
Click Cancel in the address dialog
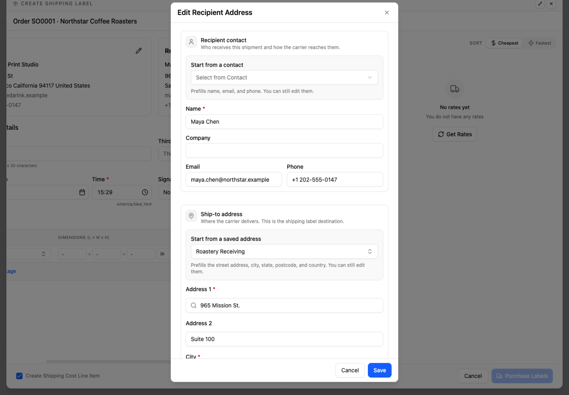(x=350, y=370)
